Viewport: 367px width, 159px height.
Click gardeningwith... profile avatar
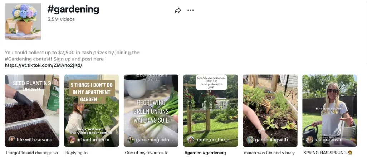coord(250,140)
